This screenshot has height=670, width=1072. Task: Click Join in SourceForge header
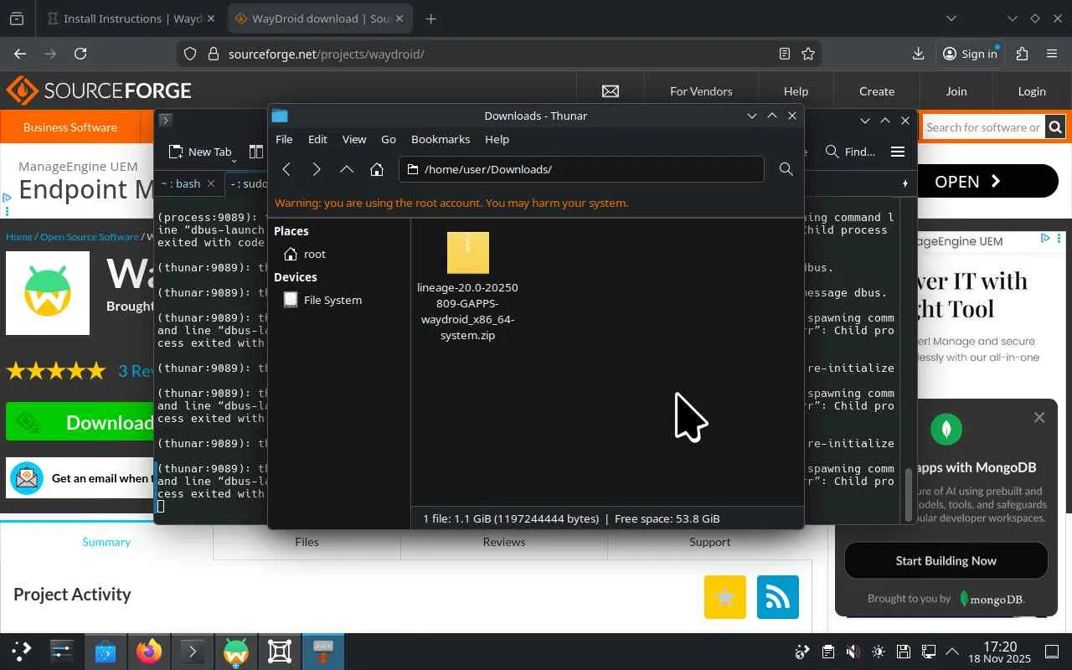pos(956,91)
